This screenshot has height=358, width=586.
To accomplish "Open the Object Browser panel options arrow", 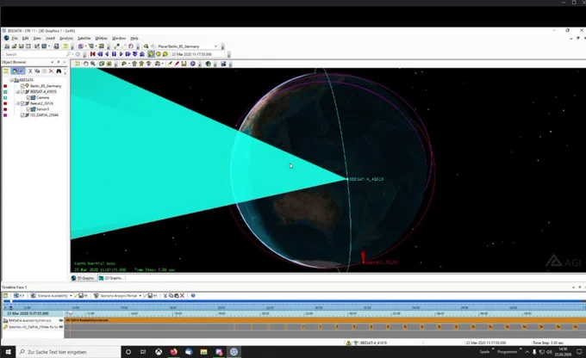I will click(53, 62).
